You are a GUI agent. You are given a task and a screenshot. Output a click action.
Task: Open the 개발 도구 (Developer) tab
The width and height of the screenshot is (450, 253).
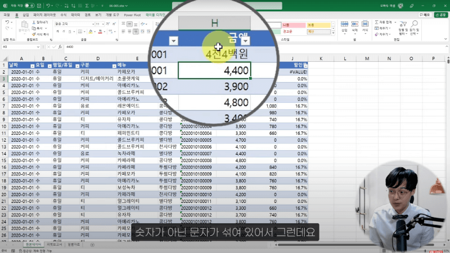[x=112, y=15]
